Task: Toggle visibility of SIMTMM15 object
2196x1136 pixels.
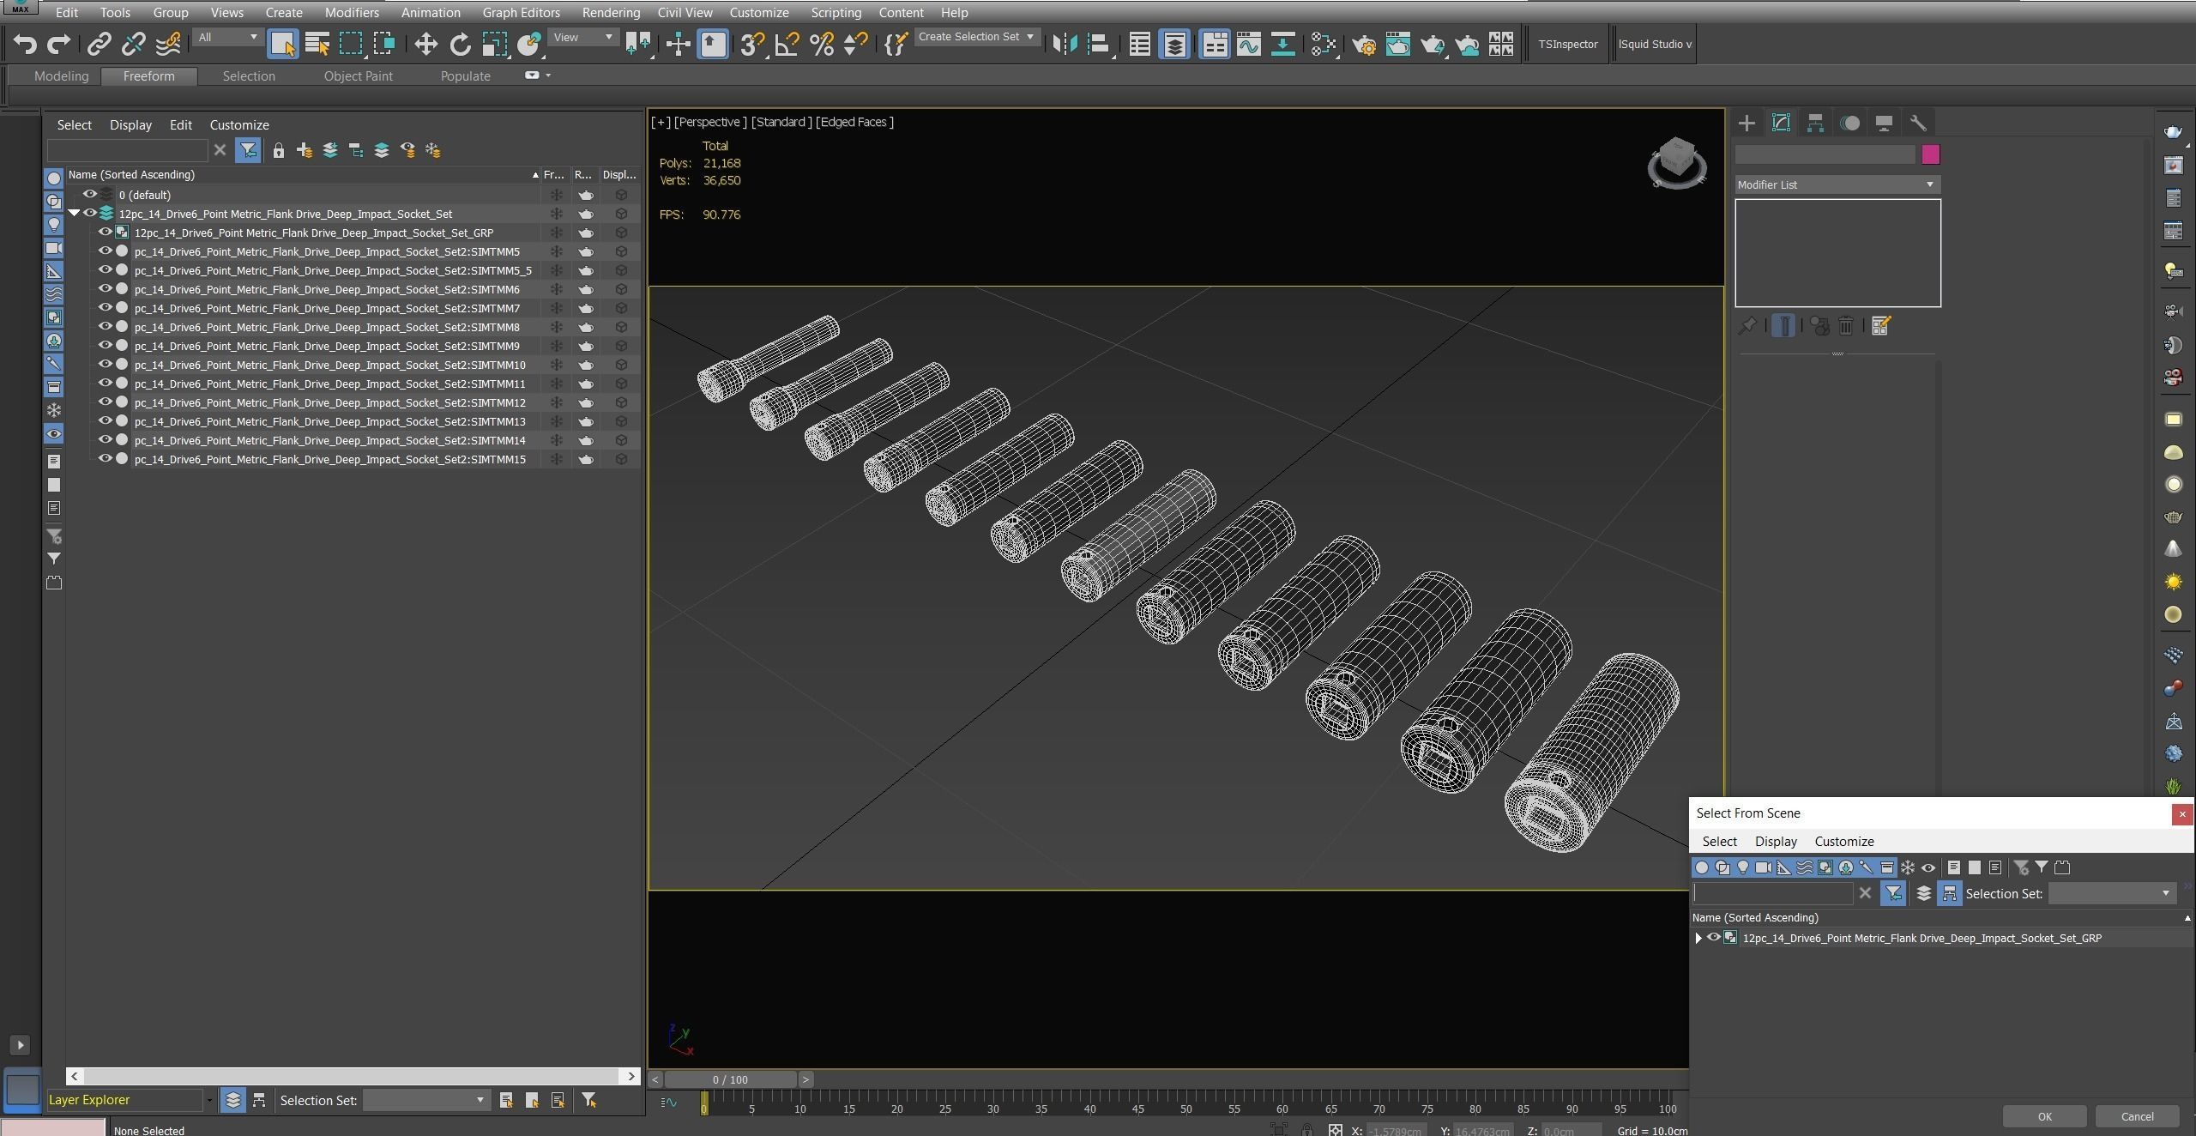Action: 105,459
